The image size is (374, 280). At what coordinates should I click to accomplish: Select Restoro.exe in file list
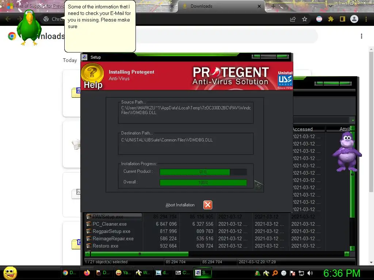click(106, 246)
